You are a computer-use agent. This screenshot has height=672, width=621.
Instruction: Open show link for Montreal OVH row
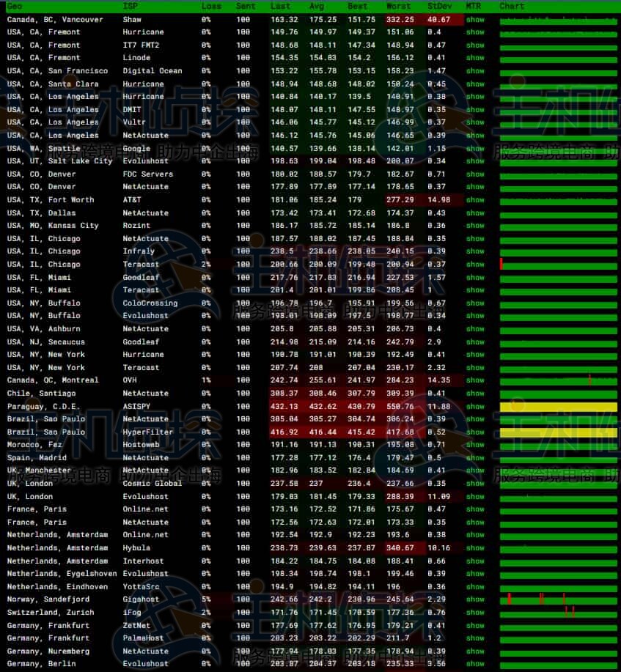(475, 380)
